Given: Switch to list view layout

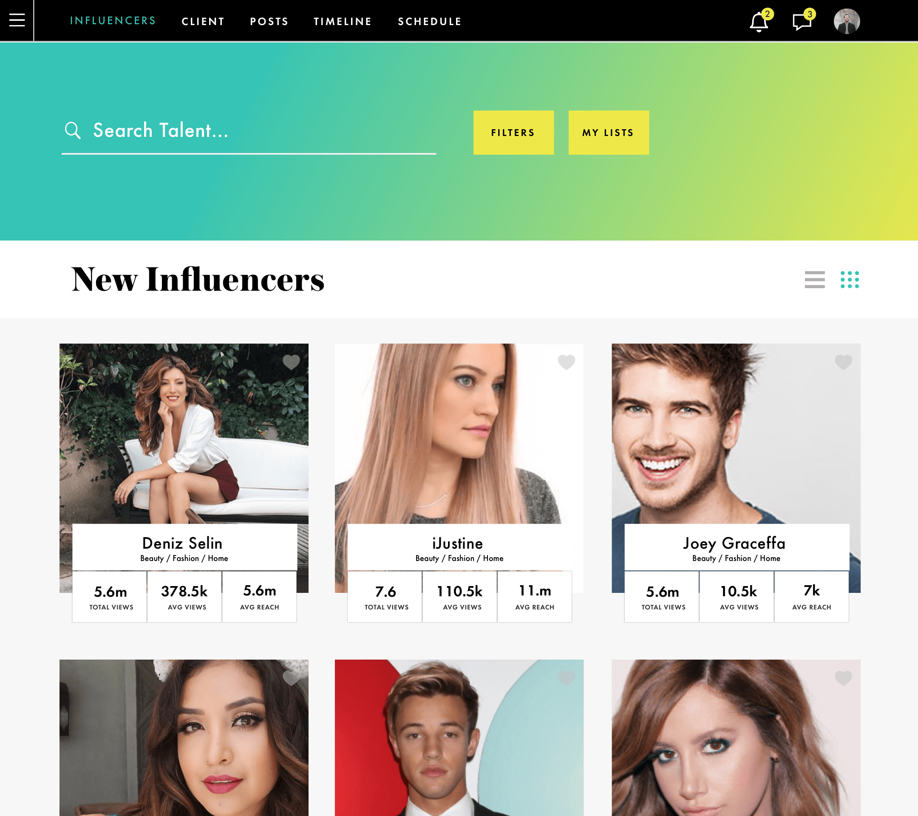Looking at the screenshot, I should 815,279.
